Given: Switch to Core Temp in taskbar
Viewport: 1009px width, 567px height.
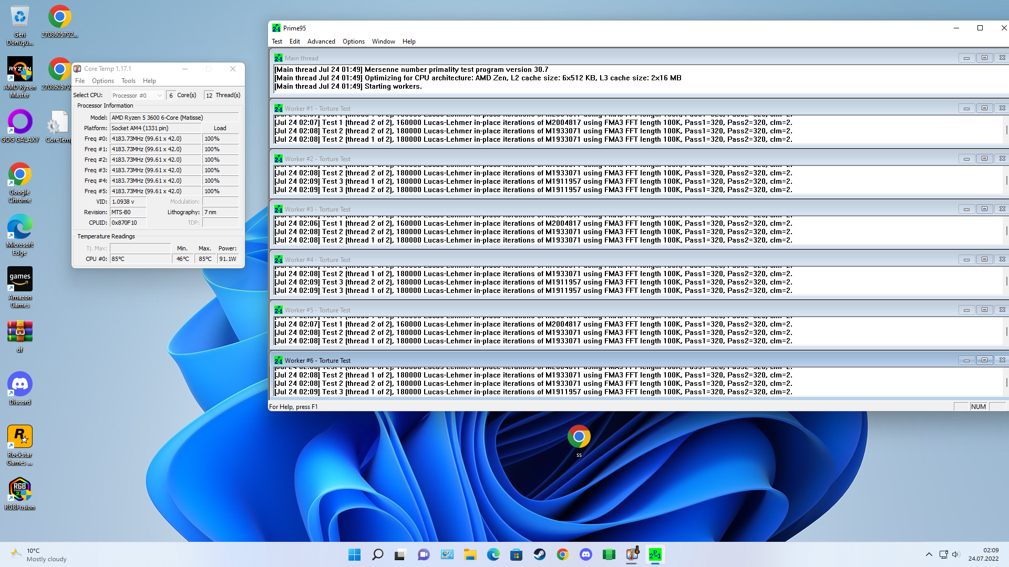Looking at the screenshot, I should [632, 554].
